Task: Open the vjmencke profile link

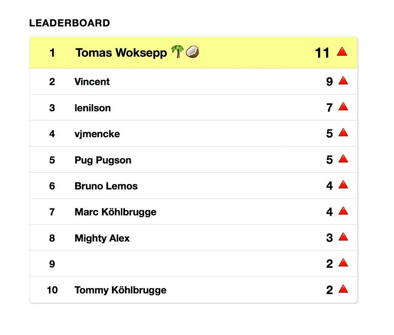Action: (97, 134)
